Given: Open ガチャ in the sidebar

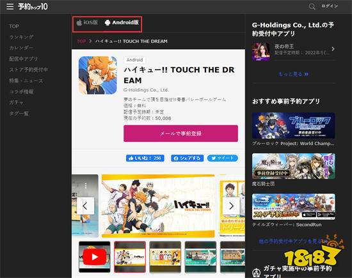Looking at the screenshot, I should (x=17, y=102).
